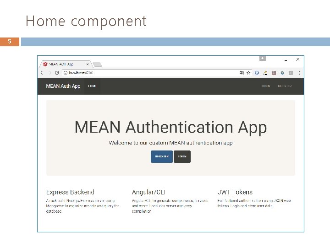
Task: Click the red PDF extension icon
Action: click(274, 73)
